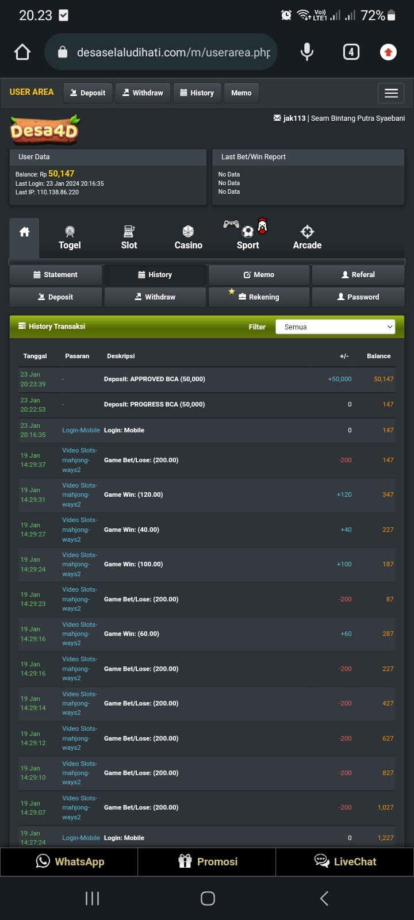Open the Rekening button
Image resolution: width=414 pixels, height=920 pixels.
259,297
